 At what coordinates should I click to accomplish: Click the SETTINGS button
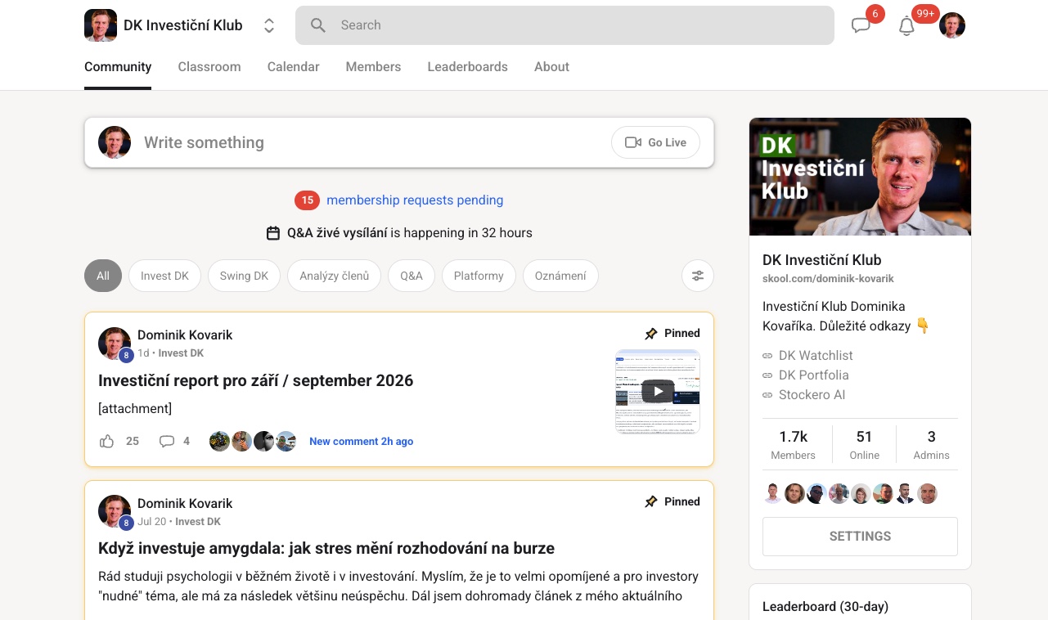[860, 537]
